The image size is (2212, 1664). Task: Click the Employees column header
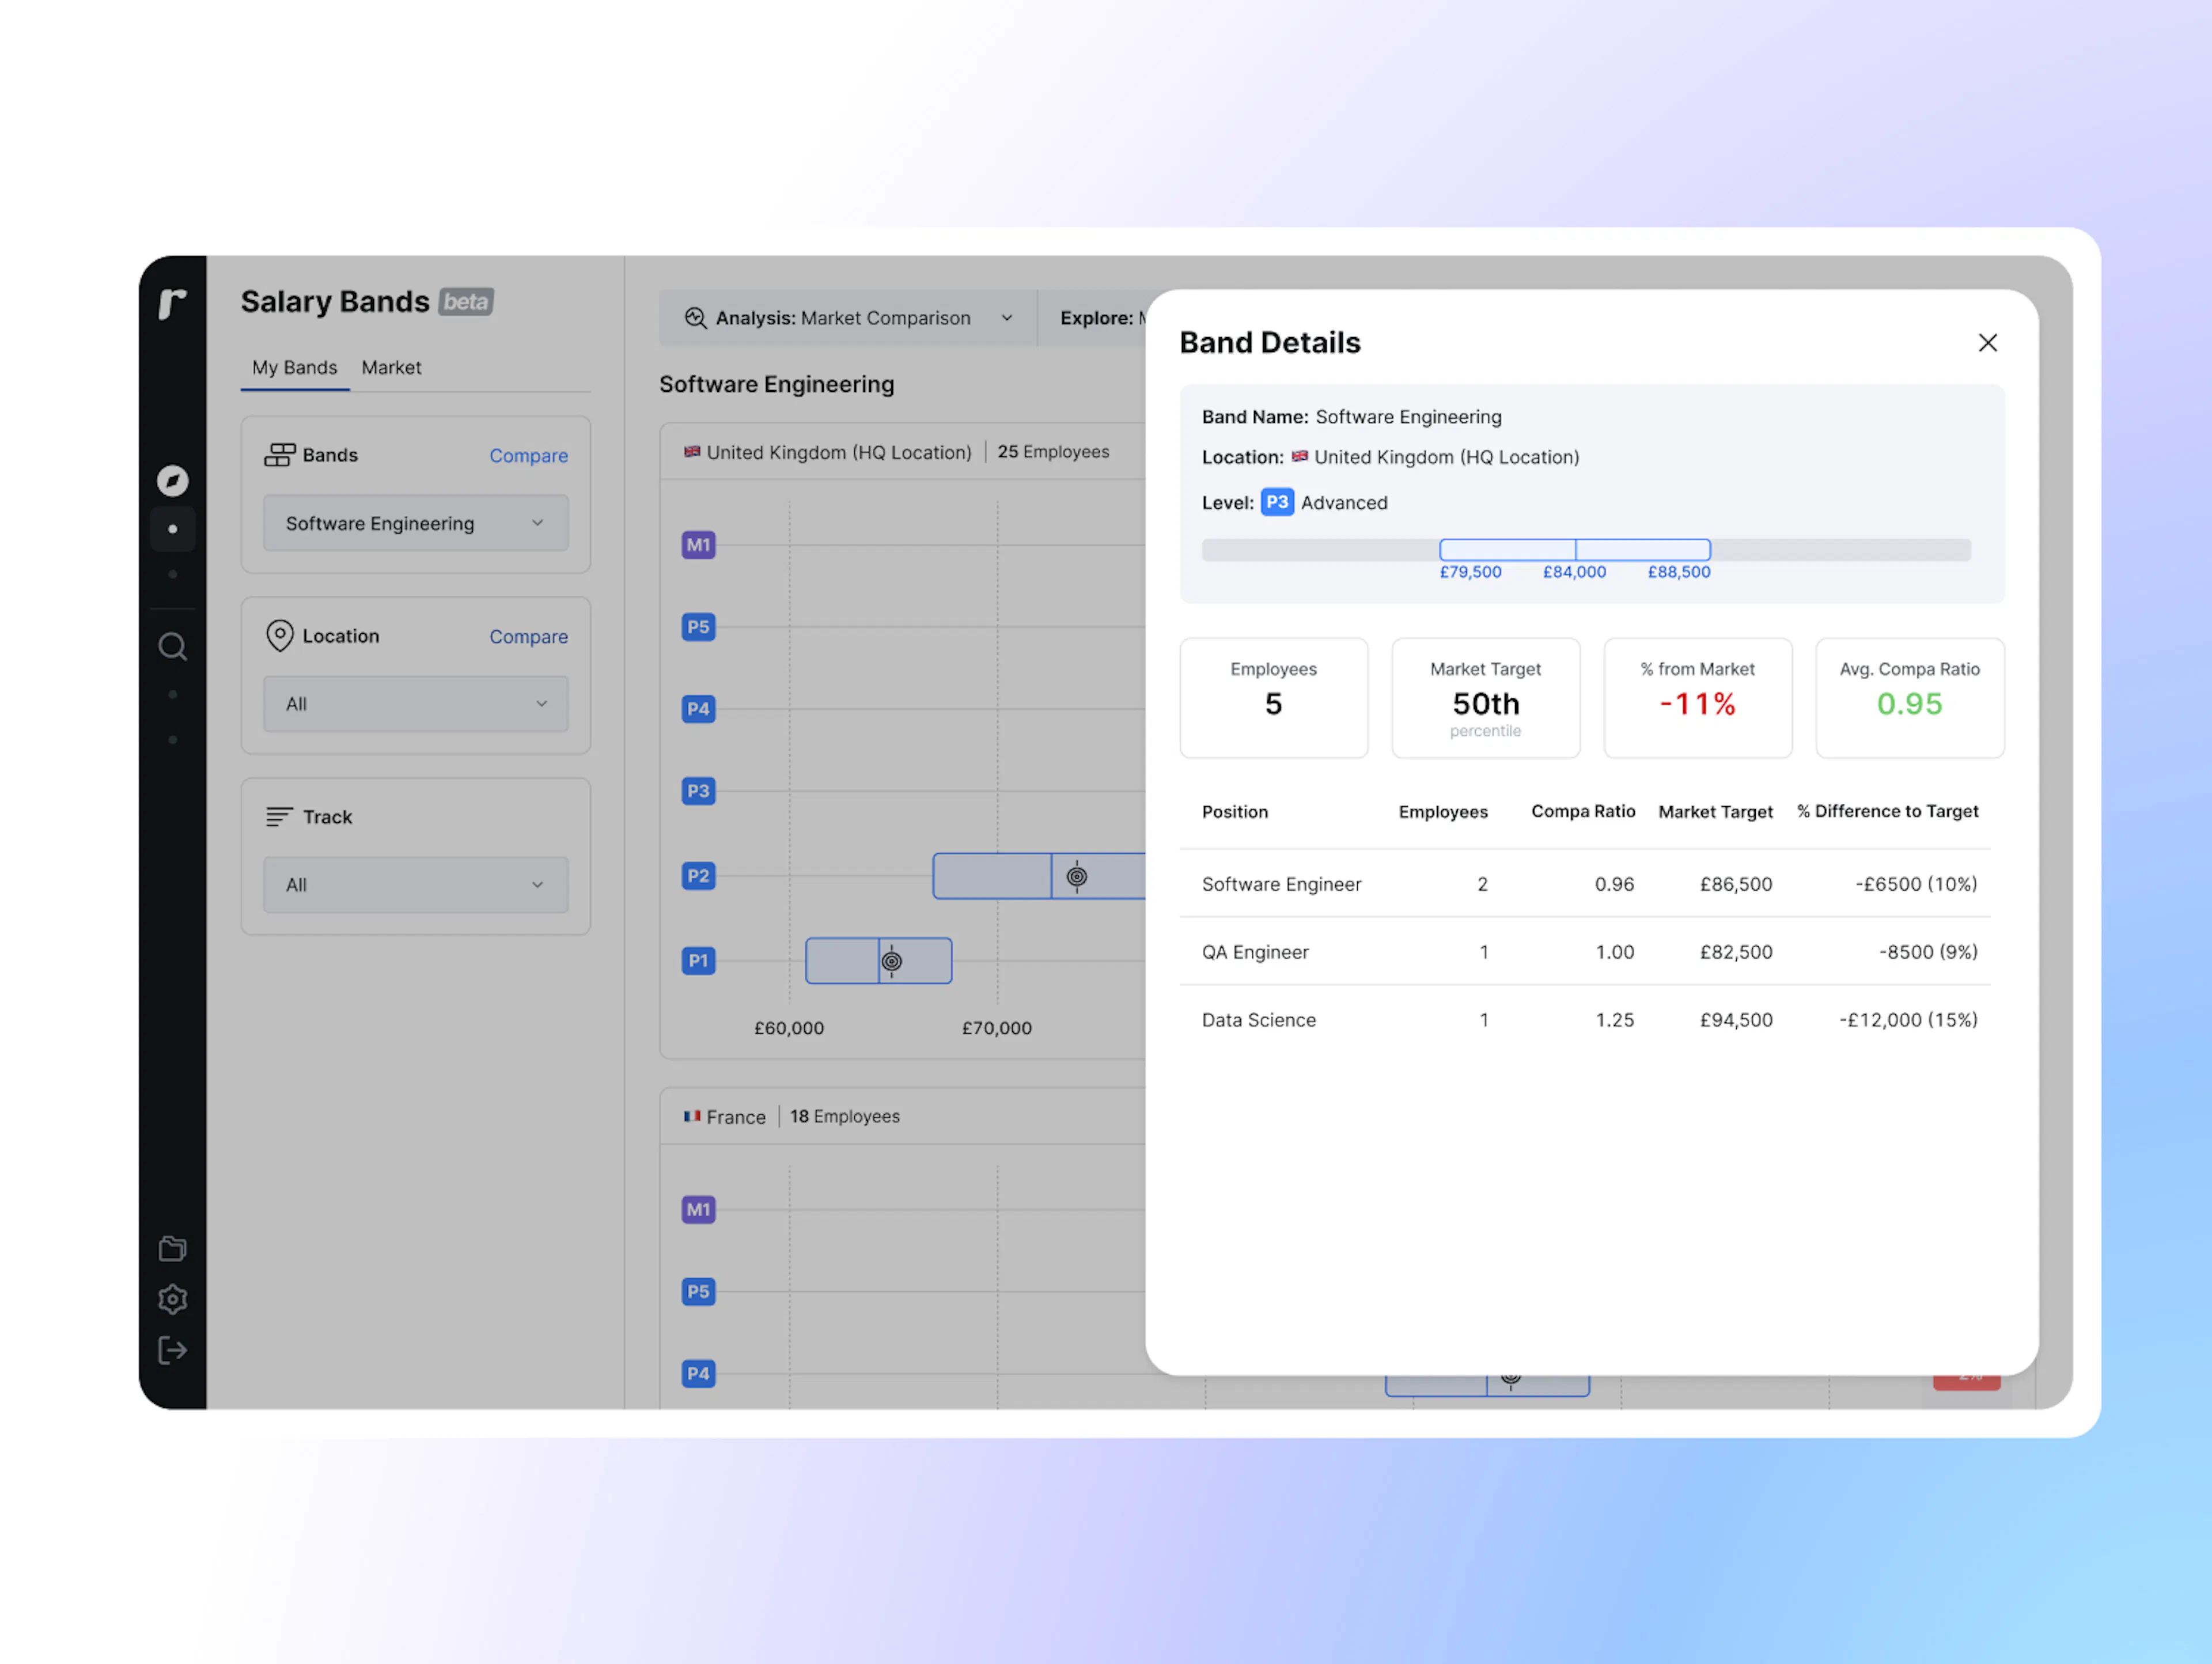pyautogui.click(x=1443, y=812)
